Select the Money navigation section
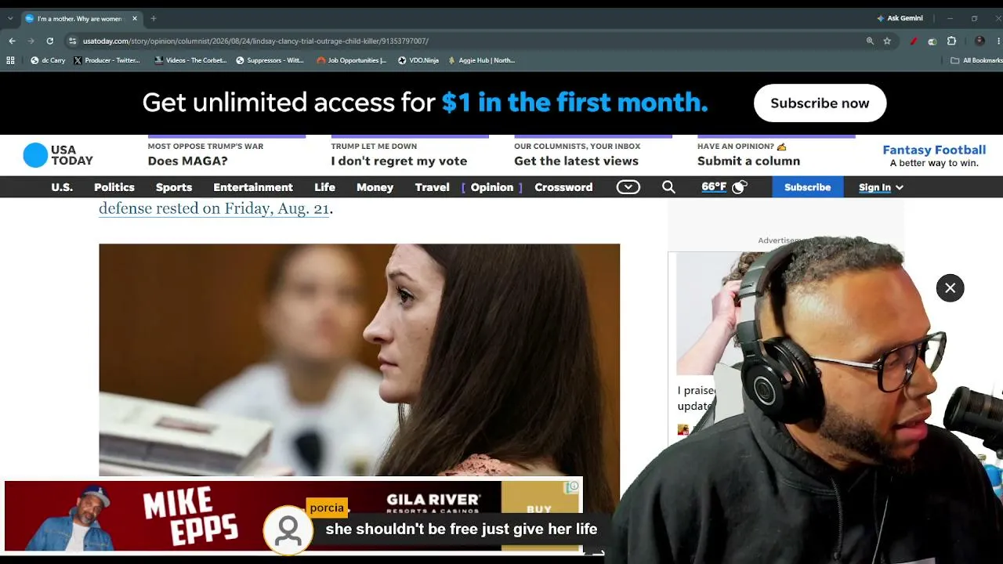The width and height of the screenshot is (1003, 564). (x=375, y=187)
